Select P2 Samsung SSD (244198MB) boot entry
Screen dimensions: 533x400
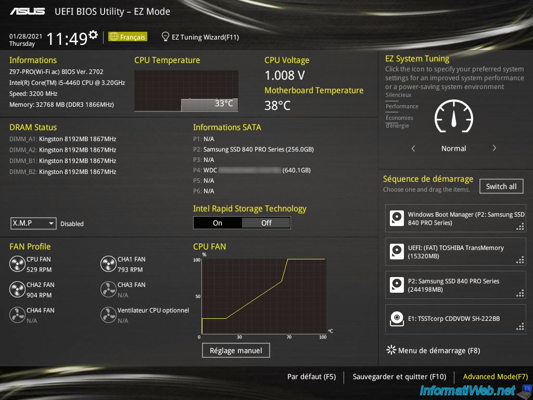pos(455,285)
